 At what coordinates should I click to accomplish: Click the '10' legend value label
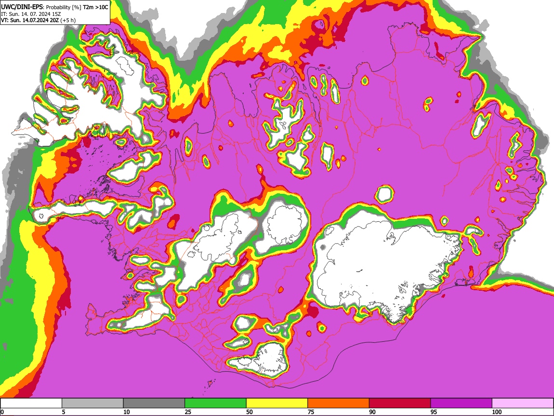(127, 412)
